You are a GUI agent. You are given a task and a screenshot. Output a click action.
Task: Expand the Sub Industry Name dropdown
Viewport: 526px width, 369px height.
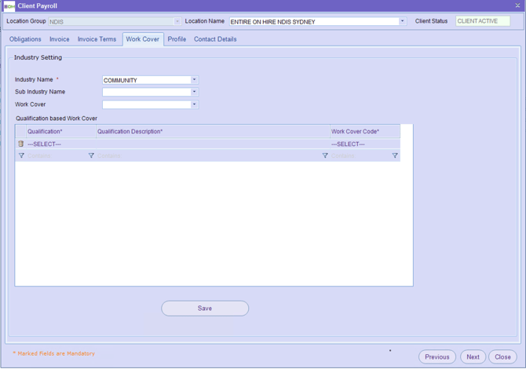point(195,92)
